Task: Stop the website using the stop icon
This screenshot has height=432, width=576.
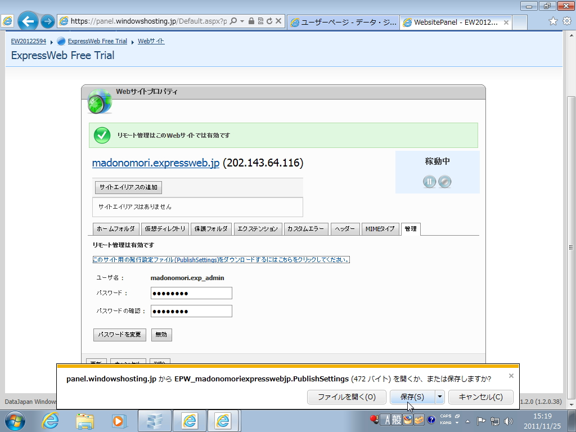Action: click(444, 181)
